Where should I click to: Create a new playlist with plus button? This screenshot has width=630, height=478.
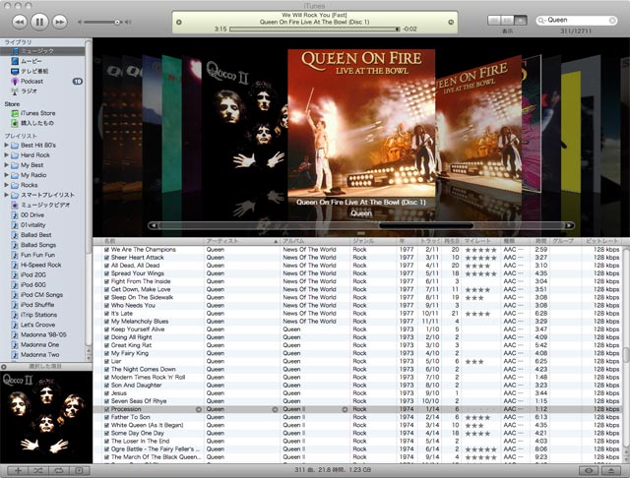(x=18, y=470)
